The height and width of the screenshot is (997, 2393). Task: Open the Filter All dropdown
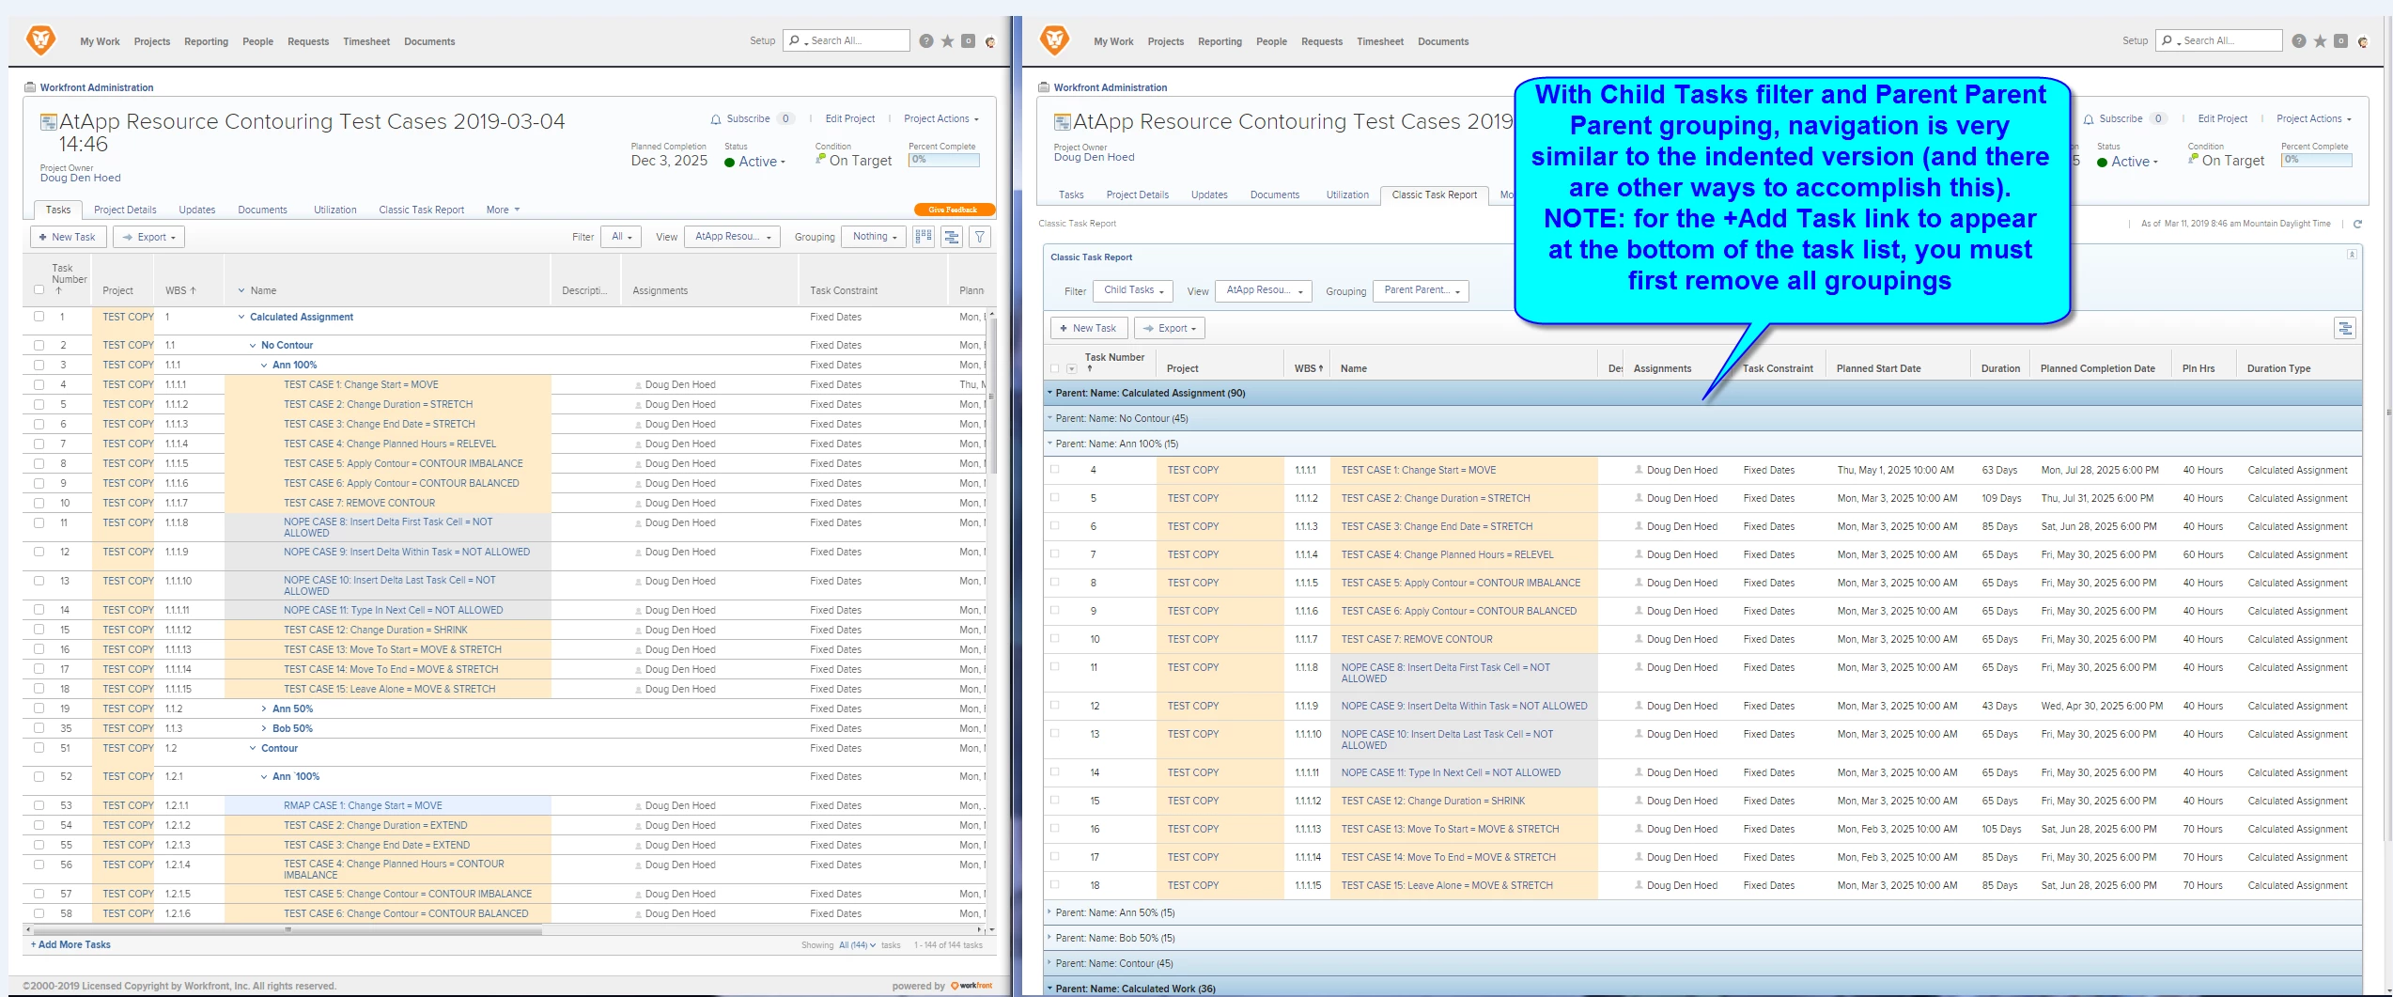(621, 237)
